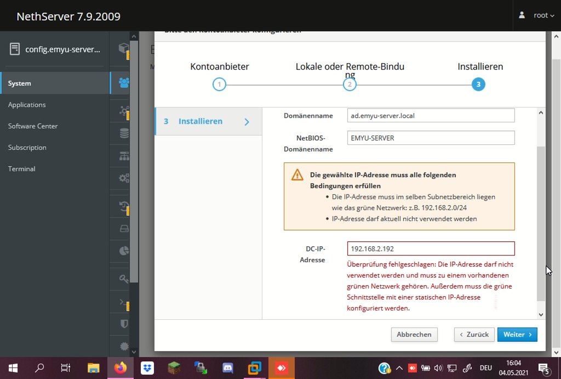Screen dimensions: 561x379
Task: Click the browser page scrollbar down arrow
Action: 557,352
